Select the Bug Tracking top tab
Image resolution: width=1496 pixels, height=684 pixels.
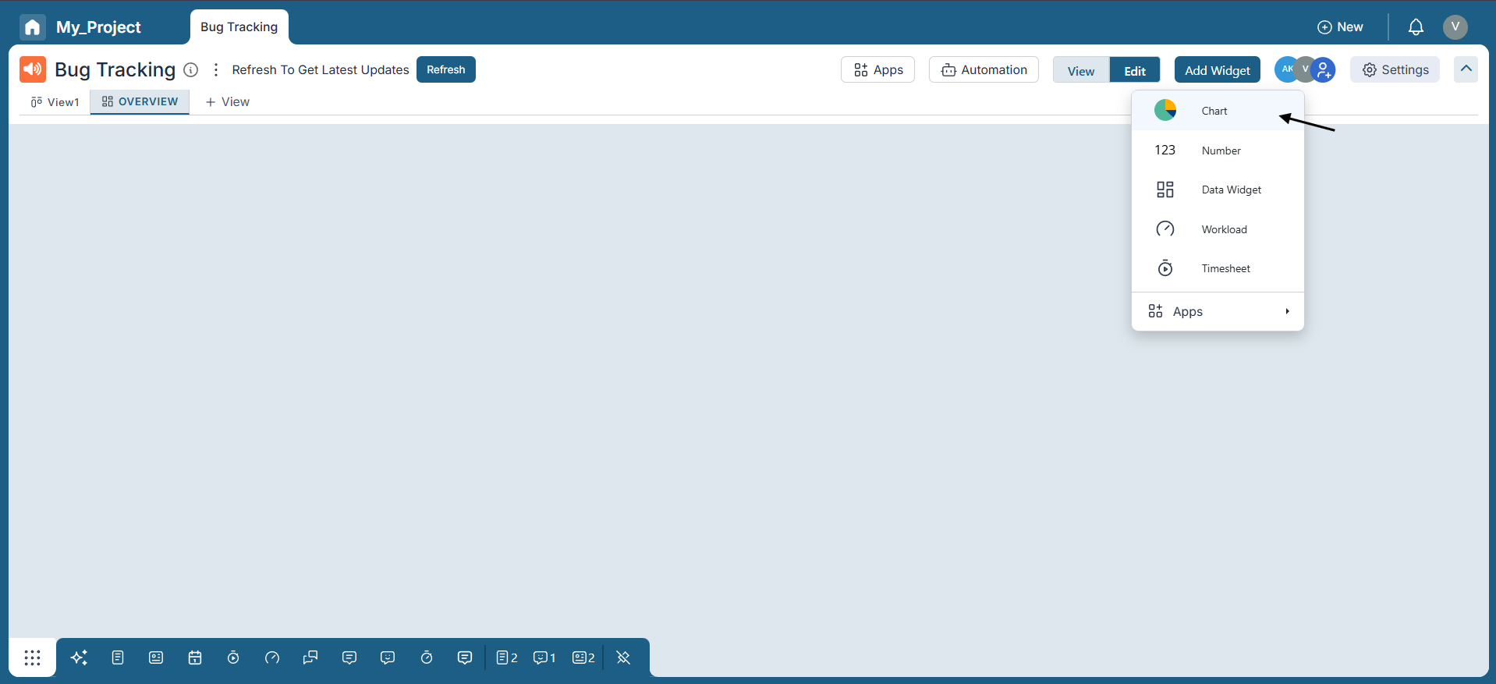coord(239,27)
